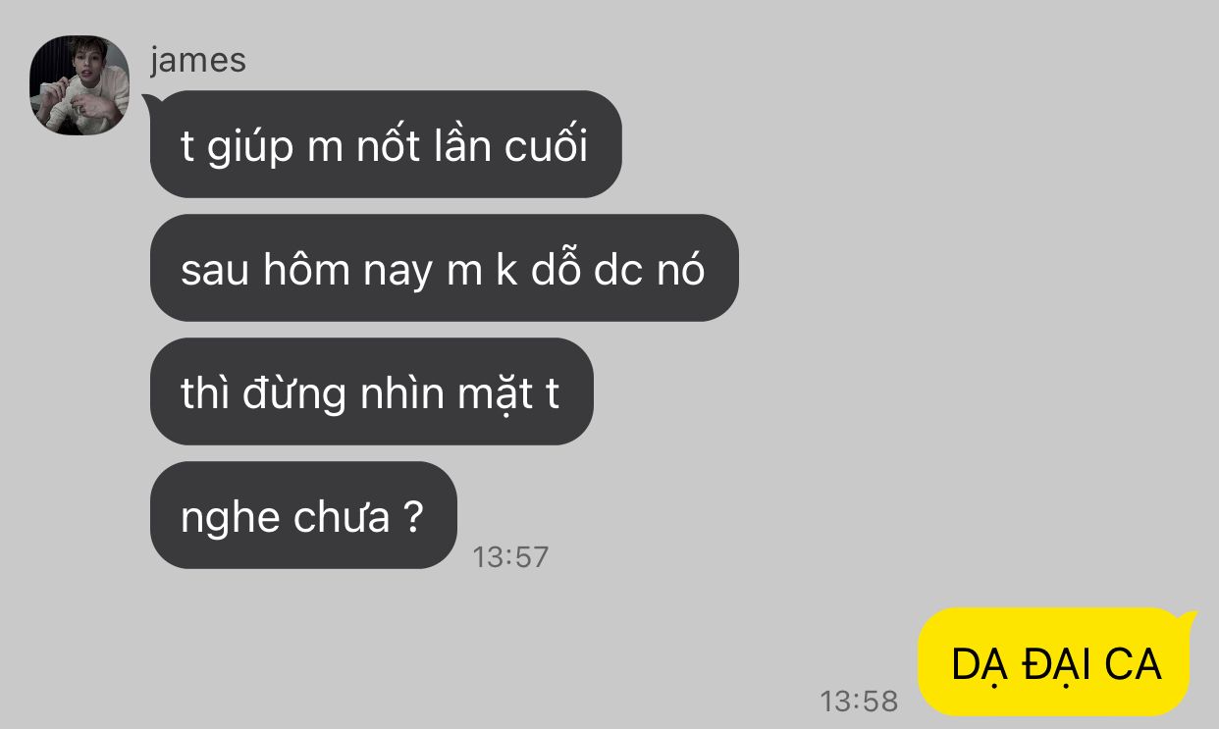Select the message 't giúp m nốt lần cuối'
This screenshot has height=729, width=1219.
point(386,144)
